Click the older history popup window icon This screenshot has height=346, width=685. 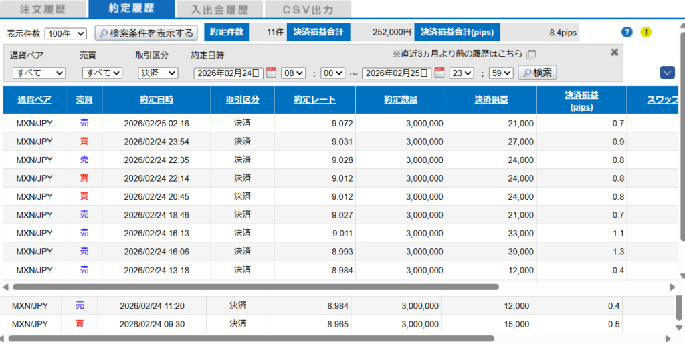(531, 55)
